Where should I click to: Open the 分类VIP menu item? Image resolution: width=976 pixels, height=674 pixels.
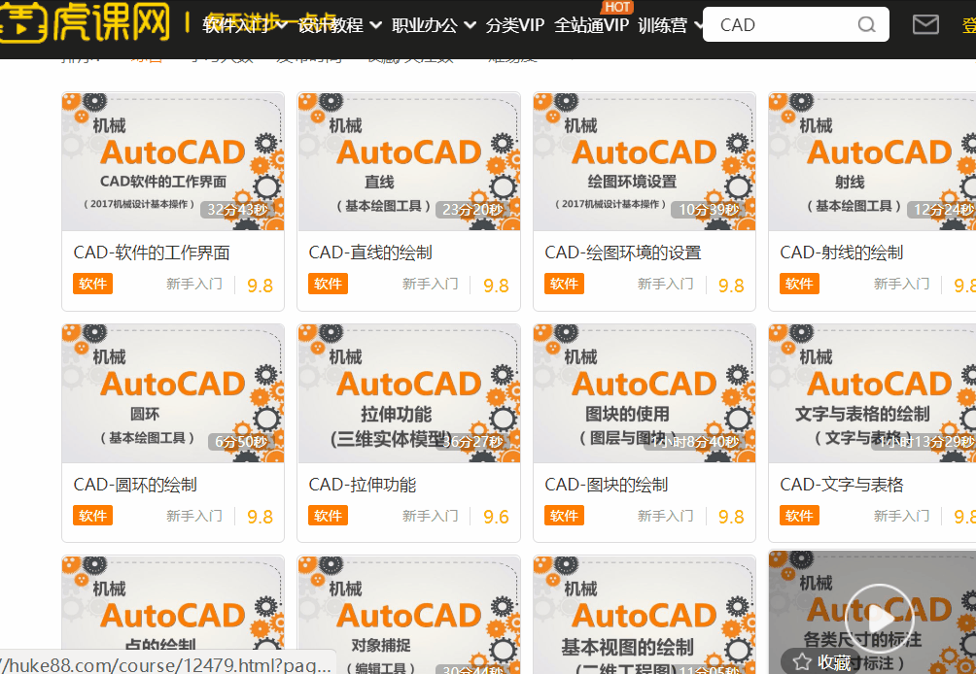tap(516, 24)
